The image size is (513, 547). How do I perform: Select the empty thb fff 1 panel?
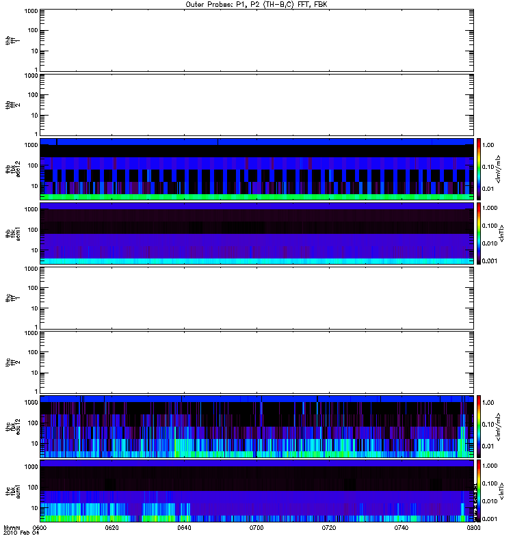256,40
